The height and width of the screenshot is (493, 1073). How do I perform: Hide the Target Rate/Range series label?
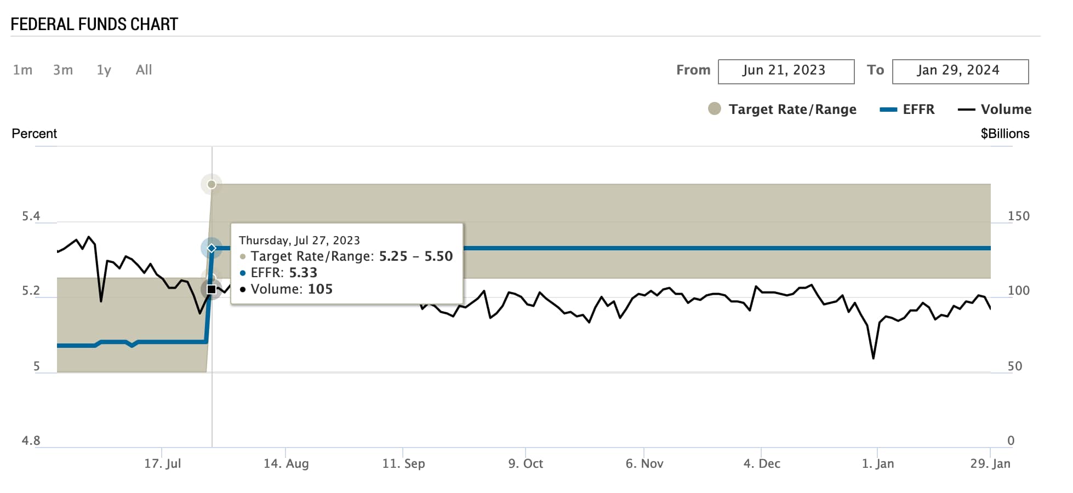click(x=792, y=110)
